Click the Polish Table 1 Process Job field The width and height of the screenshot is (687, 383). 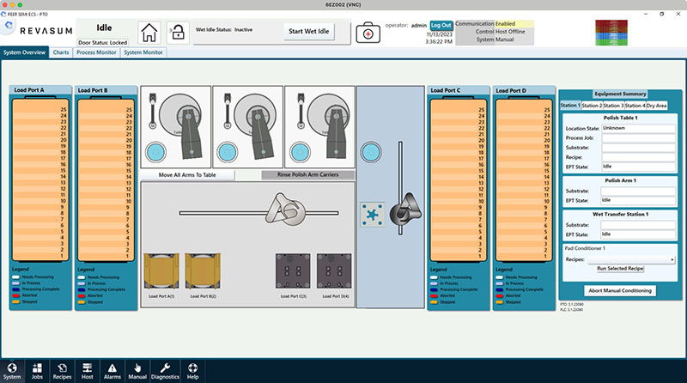638,138
